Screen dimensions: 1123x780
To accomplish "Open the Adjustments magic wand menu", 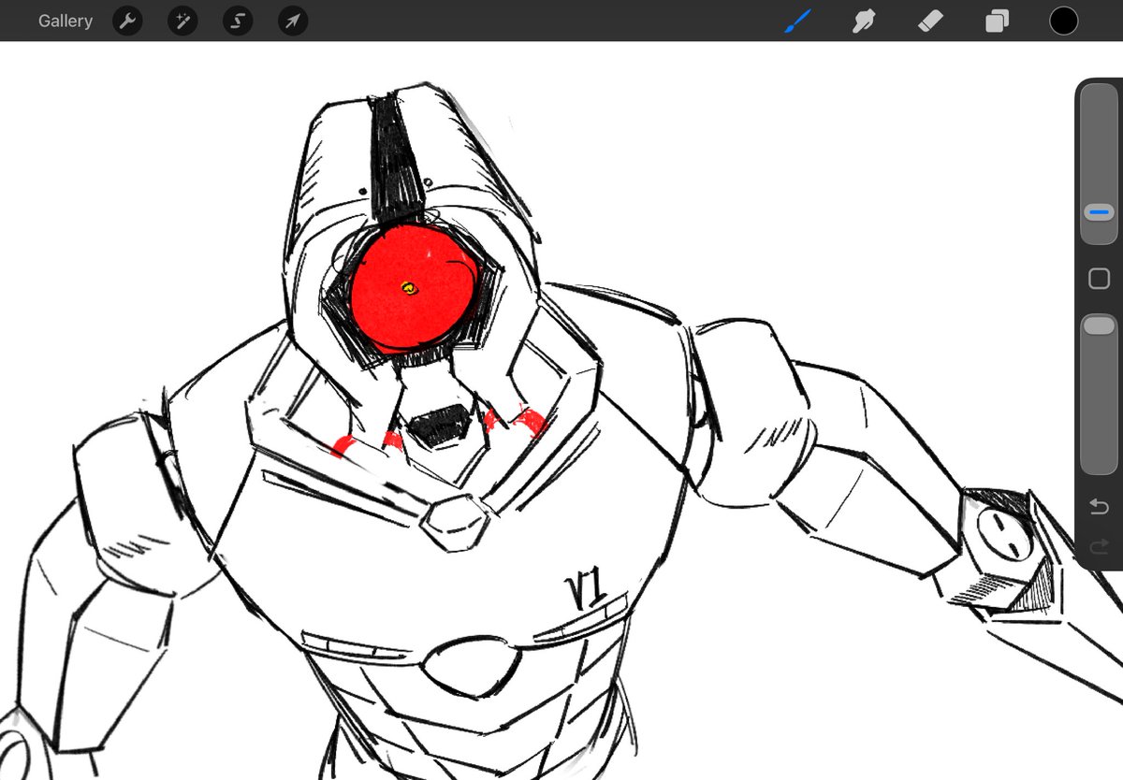I will (182, 21).
